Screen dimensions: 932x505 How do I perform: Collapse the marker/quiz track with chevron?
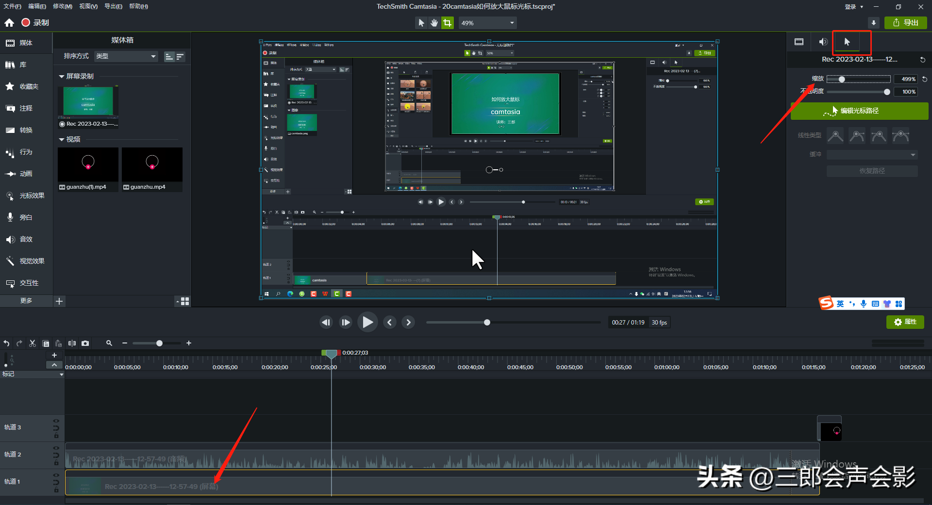tap(54, 365)
